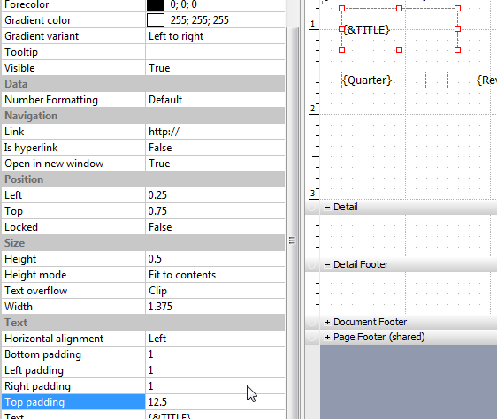
Task: Edit the Top padding value 12.5
Action: (x=215, y=402)
